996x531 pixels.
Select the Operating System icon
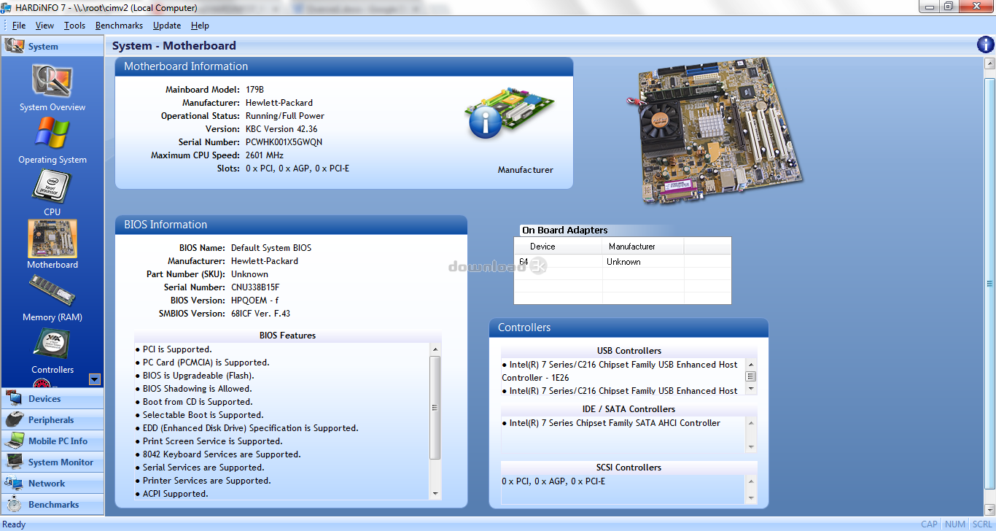pos(52,133)
